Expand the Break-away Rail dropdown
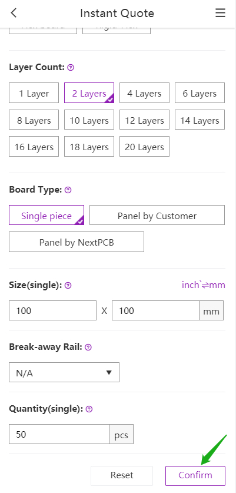Viewport: 236px width, 493px height. pyautogui.click(x=64, y=373)
